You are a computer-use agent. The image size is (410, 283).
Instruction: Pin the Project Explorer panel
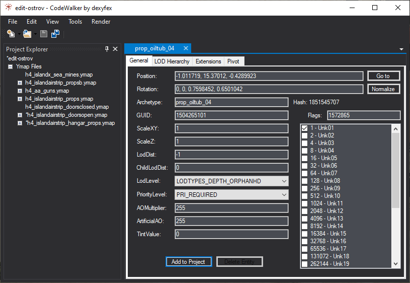[x=107, y=49]
